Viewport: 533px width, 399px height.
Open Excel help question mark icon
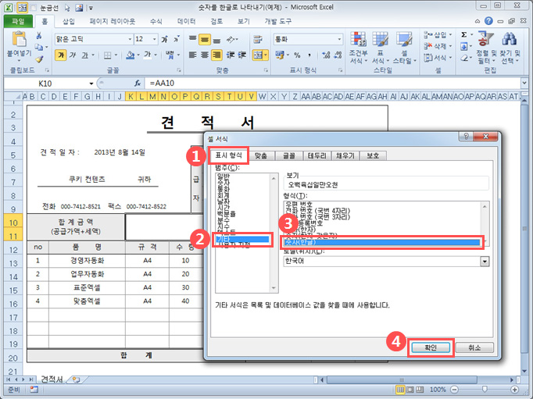click(x=488, y=21)
